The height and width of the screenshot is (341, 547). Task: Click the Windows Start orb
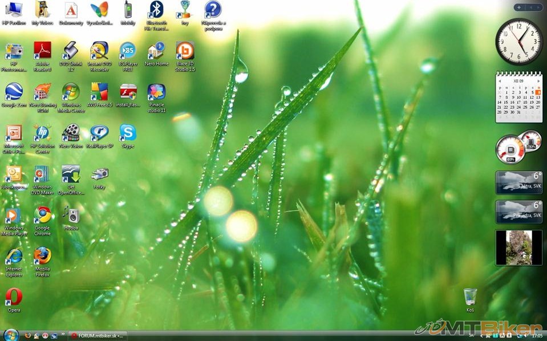pyautogui.click(x=10, y=335)
